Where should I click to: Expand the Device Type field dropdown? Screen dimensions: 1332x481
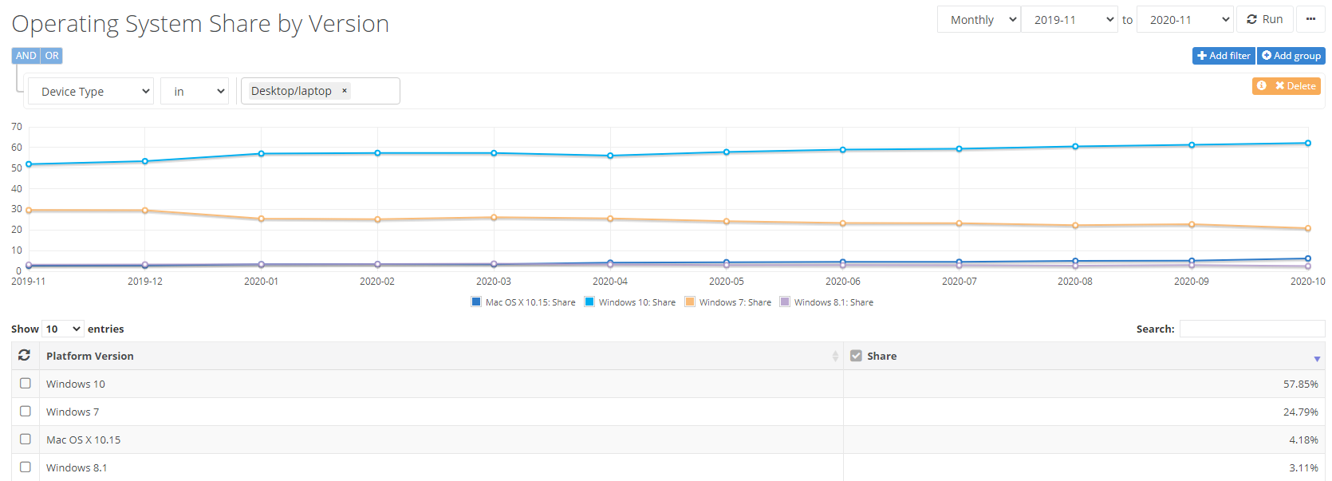point(91,92)
